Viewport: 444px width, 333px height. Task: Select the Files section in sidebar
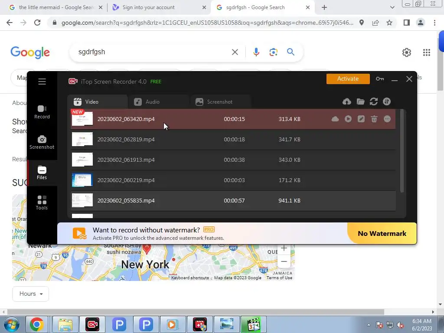coord(42,173)
